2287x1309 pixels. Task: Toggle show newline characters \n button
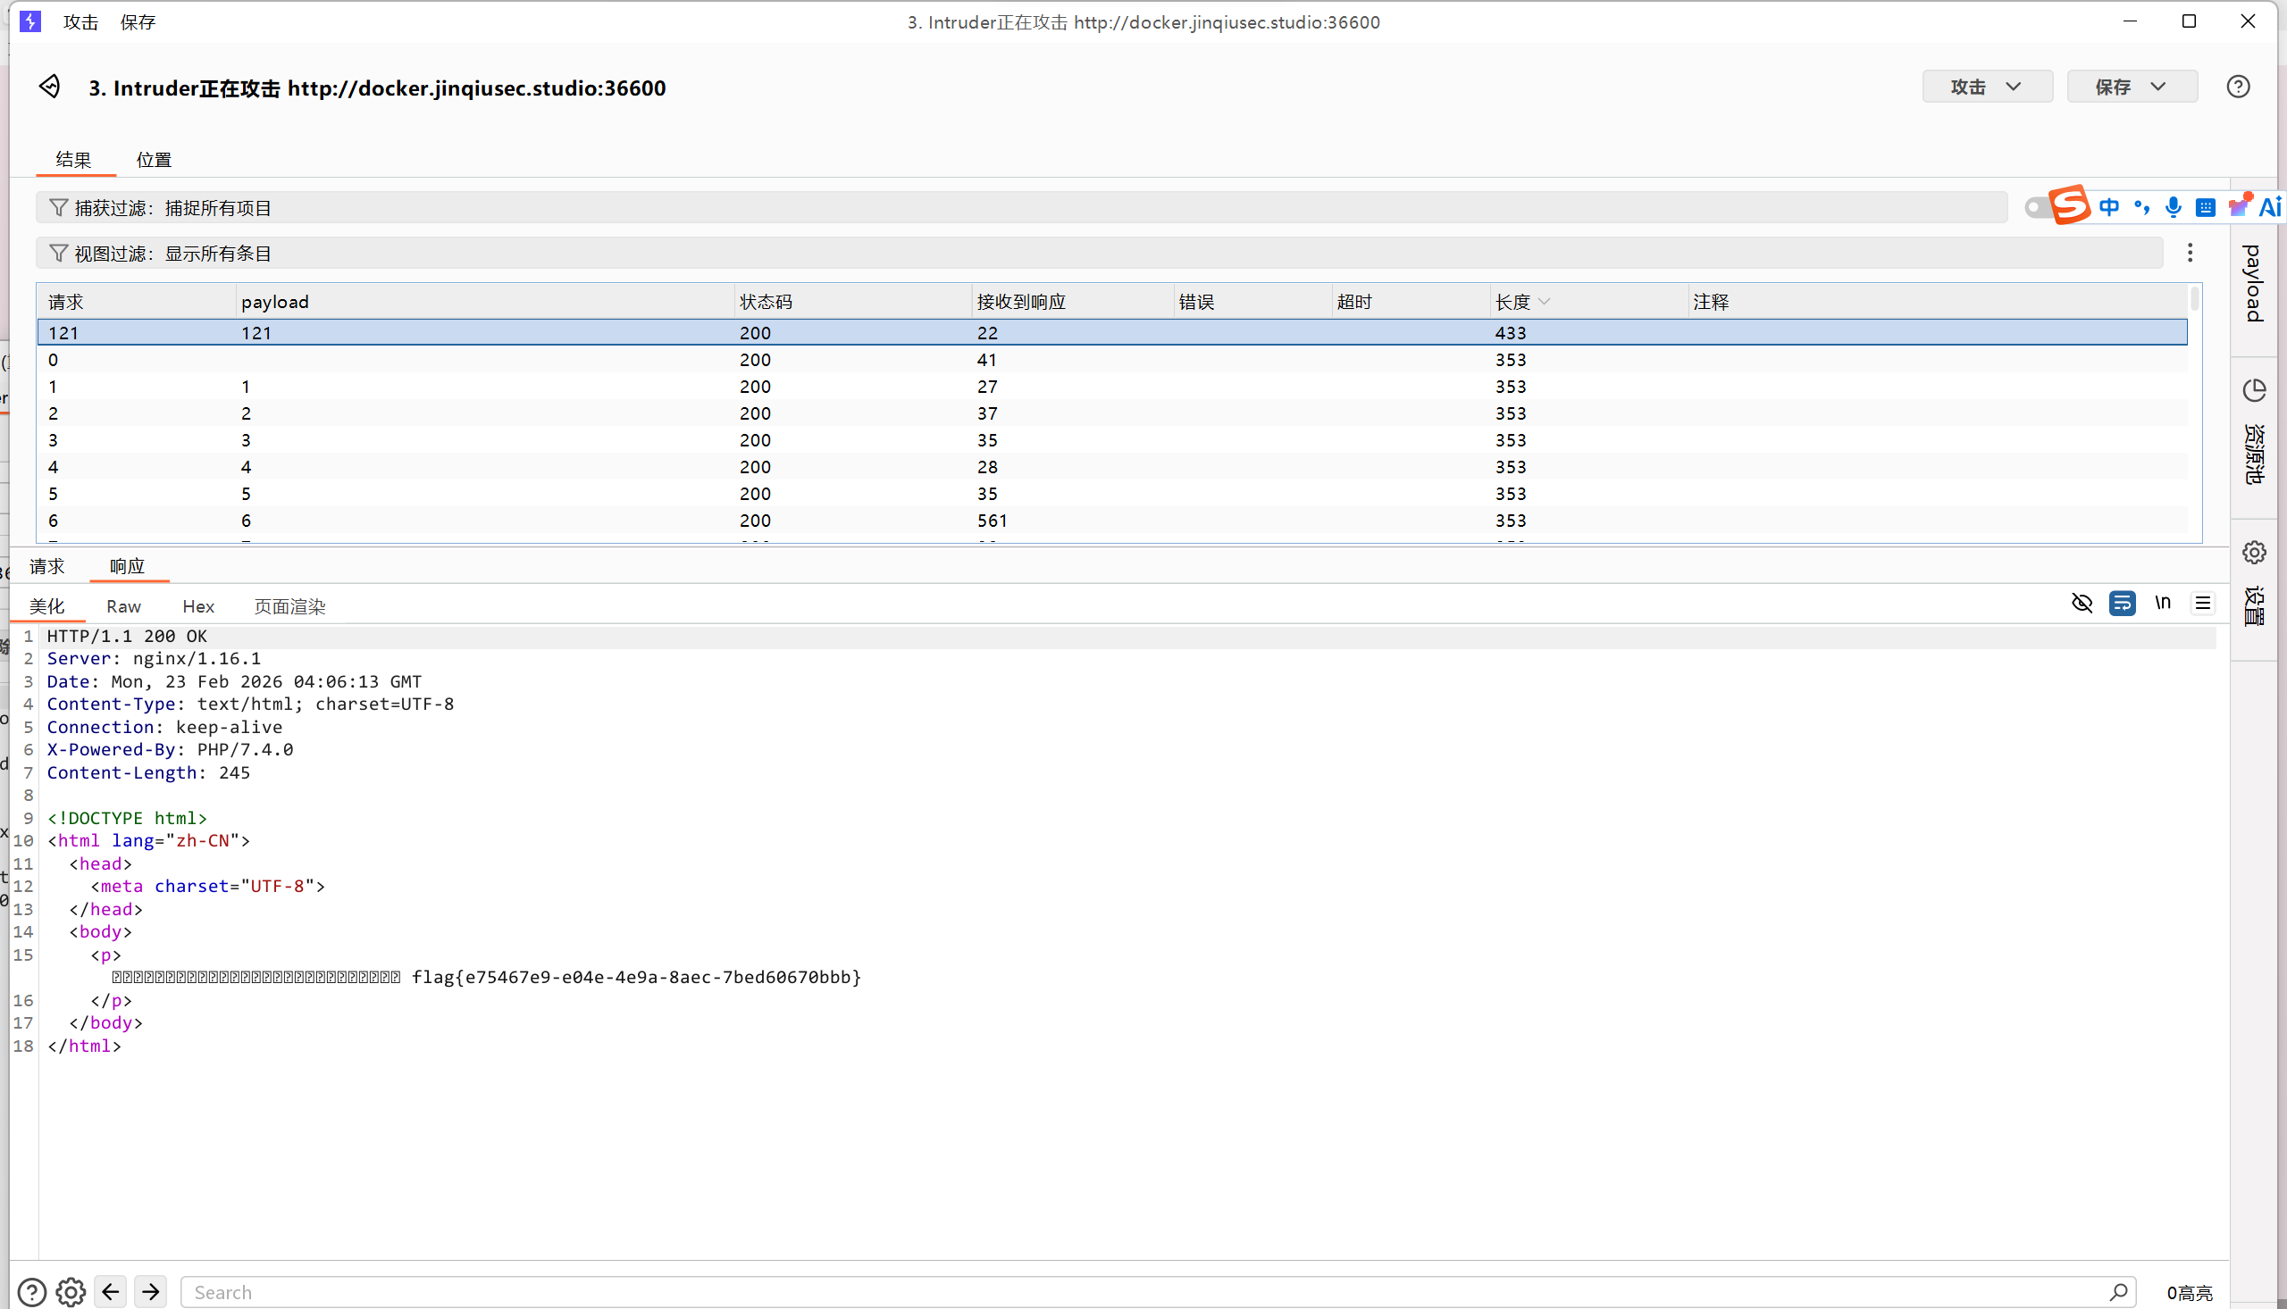(x=2162, y=603)
